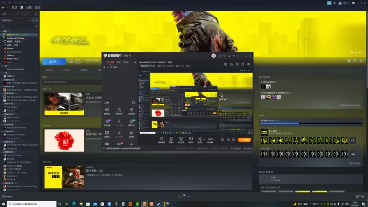Viewport: 368px width, 207px height.
Task: Open the 库 library menu in Steam
Action: [x=22, y=8]
